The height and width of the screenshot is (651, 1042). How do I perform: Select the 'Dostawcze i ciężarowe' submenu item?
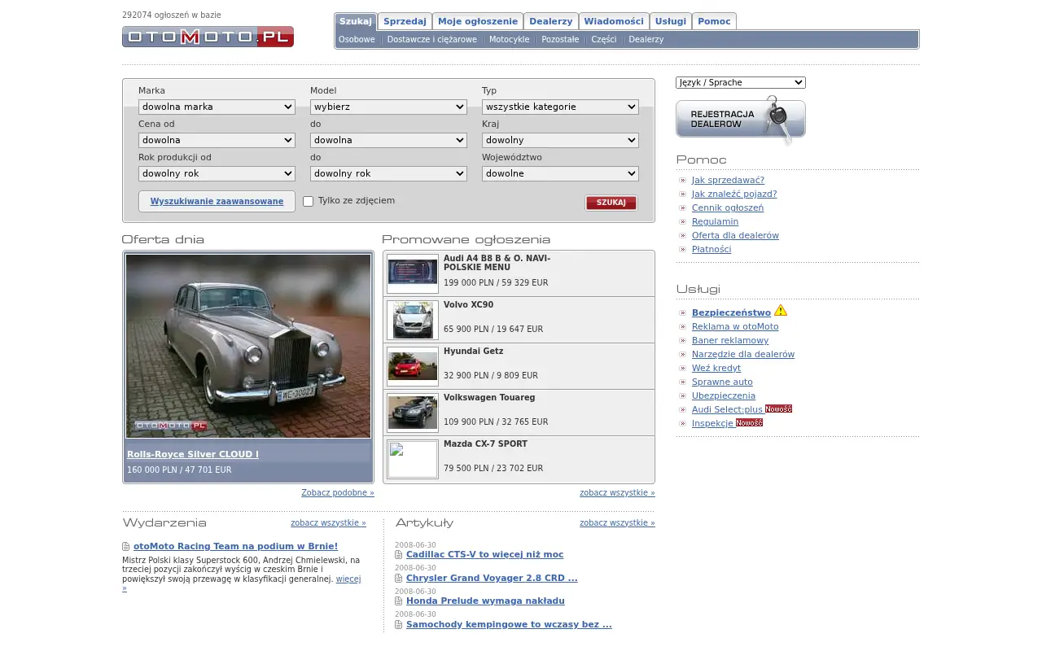(x=432, y=39)
